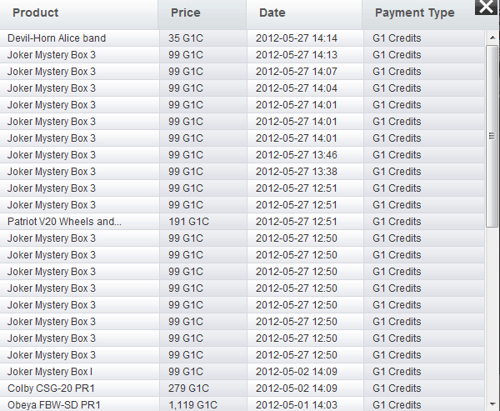The width and height of the screenshot is (500, 411).
Task: Select the Colby CSG-20 PR1 product
Action: click(51, 388)
